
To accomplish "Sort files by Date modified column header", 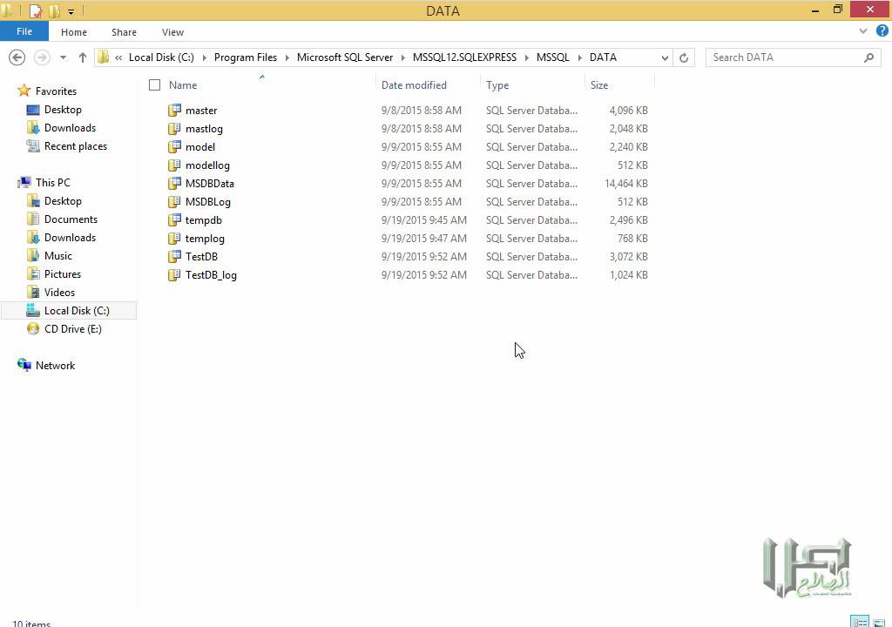I will [414, 85].
